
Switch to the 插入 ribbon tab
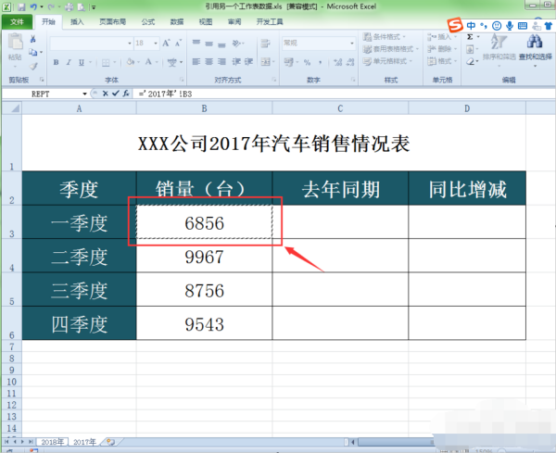coord(77,20)
